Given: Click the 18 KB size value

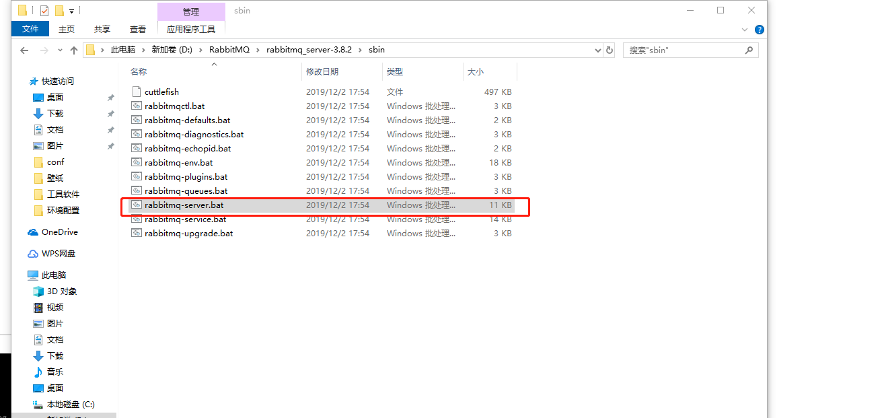Looking at the screenshot, I should tap(501, 162).
